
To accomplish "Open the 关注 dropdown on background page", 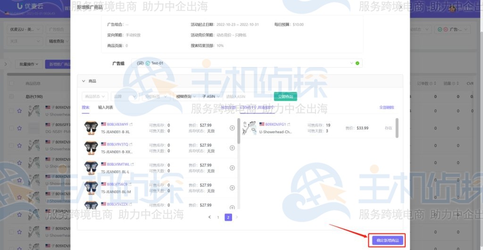I will click(25, 41).
